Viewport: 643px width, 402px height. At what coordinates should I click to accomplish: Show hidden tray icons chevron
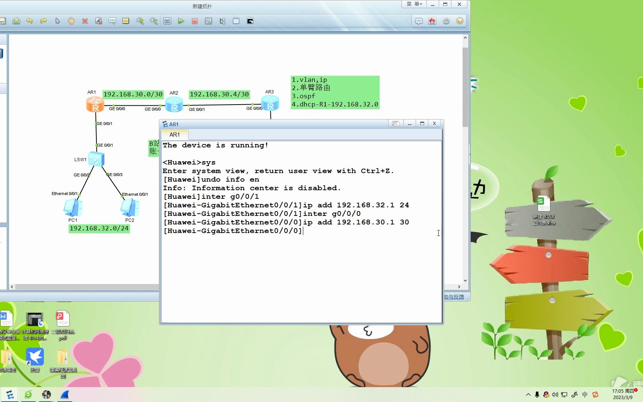[x=528, y=395]
